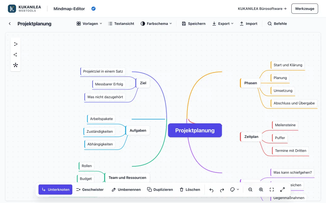Select the Ziel branch node

[143, 83]
